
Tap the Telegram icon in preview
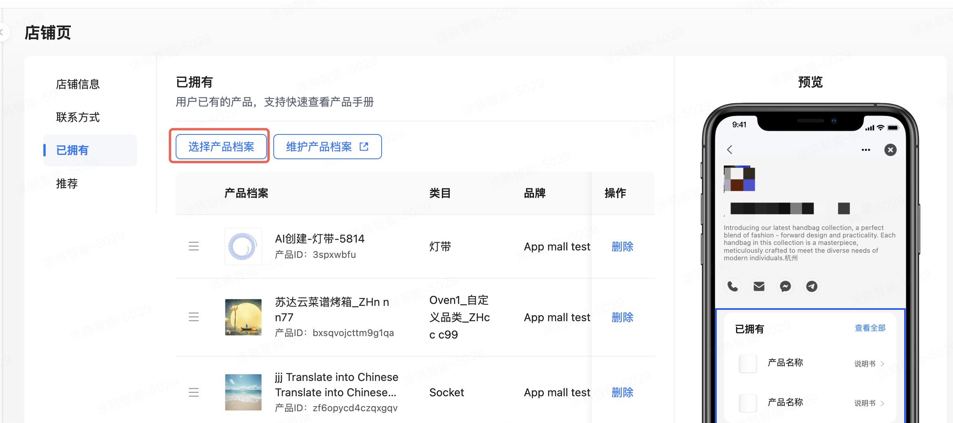(812, 286)
